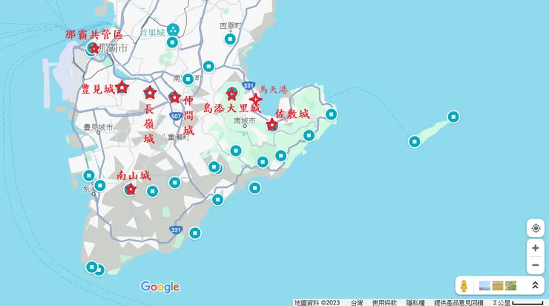This screenshot has height=306, width=549.
Task: Choose the blue seaside layer thumbnail
Action: [x=484, y=286]
